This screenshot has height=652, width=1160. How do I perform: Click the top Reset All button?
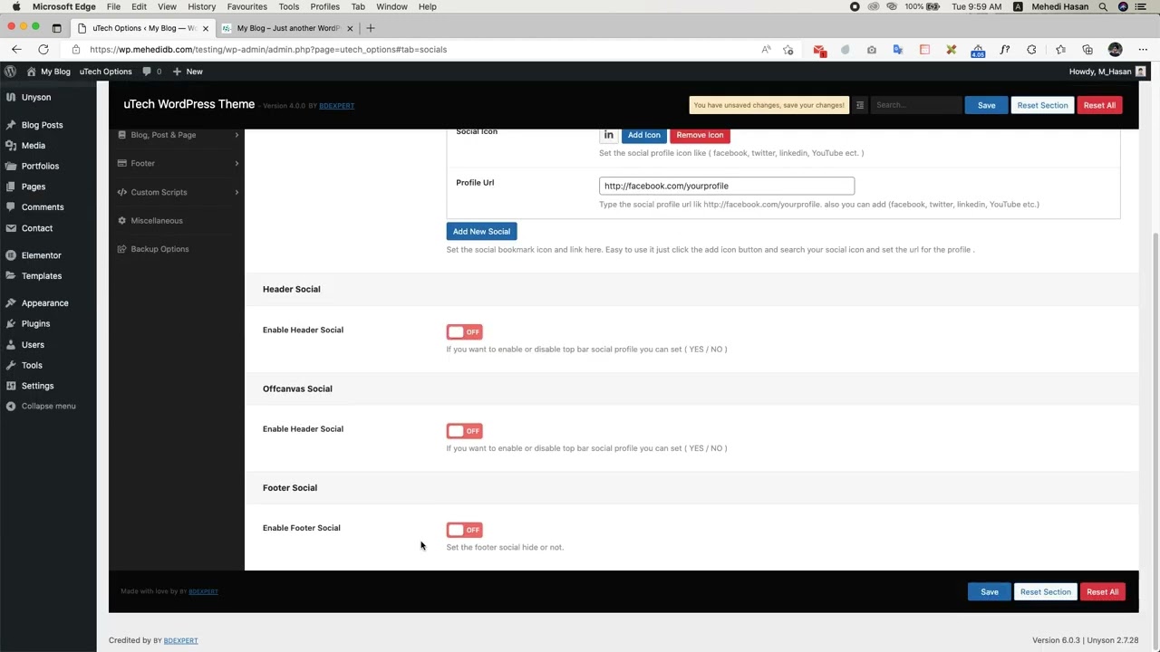coord(1099,105)
